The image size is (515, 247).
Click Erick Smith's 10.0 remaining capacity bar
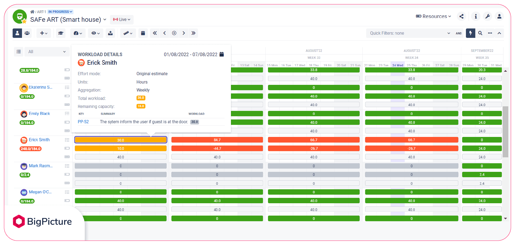coord(121,148)
